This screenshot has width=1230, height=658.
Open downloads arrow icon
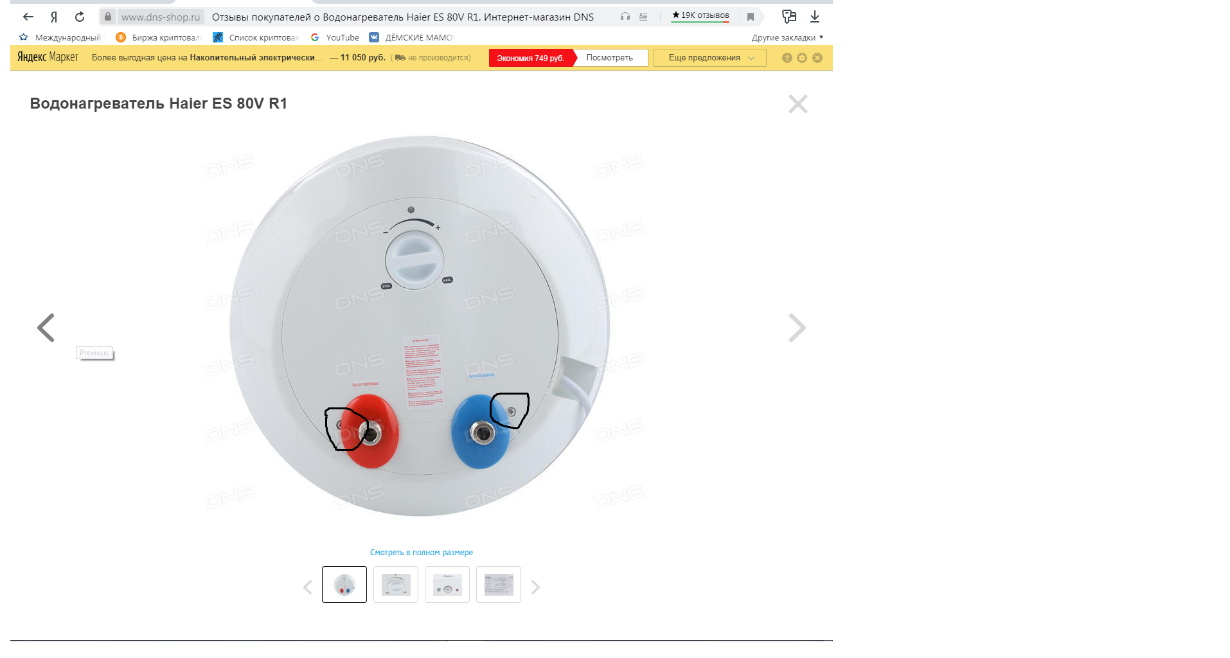pos(815,17)
